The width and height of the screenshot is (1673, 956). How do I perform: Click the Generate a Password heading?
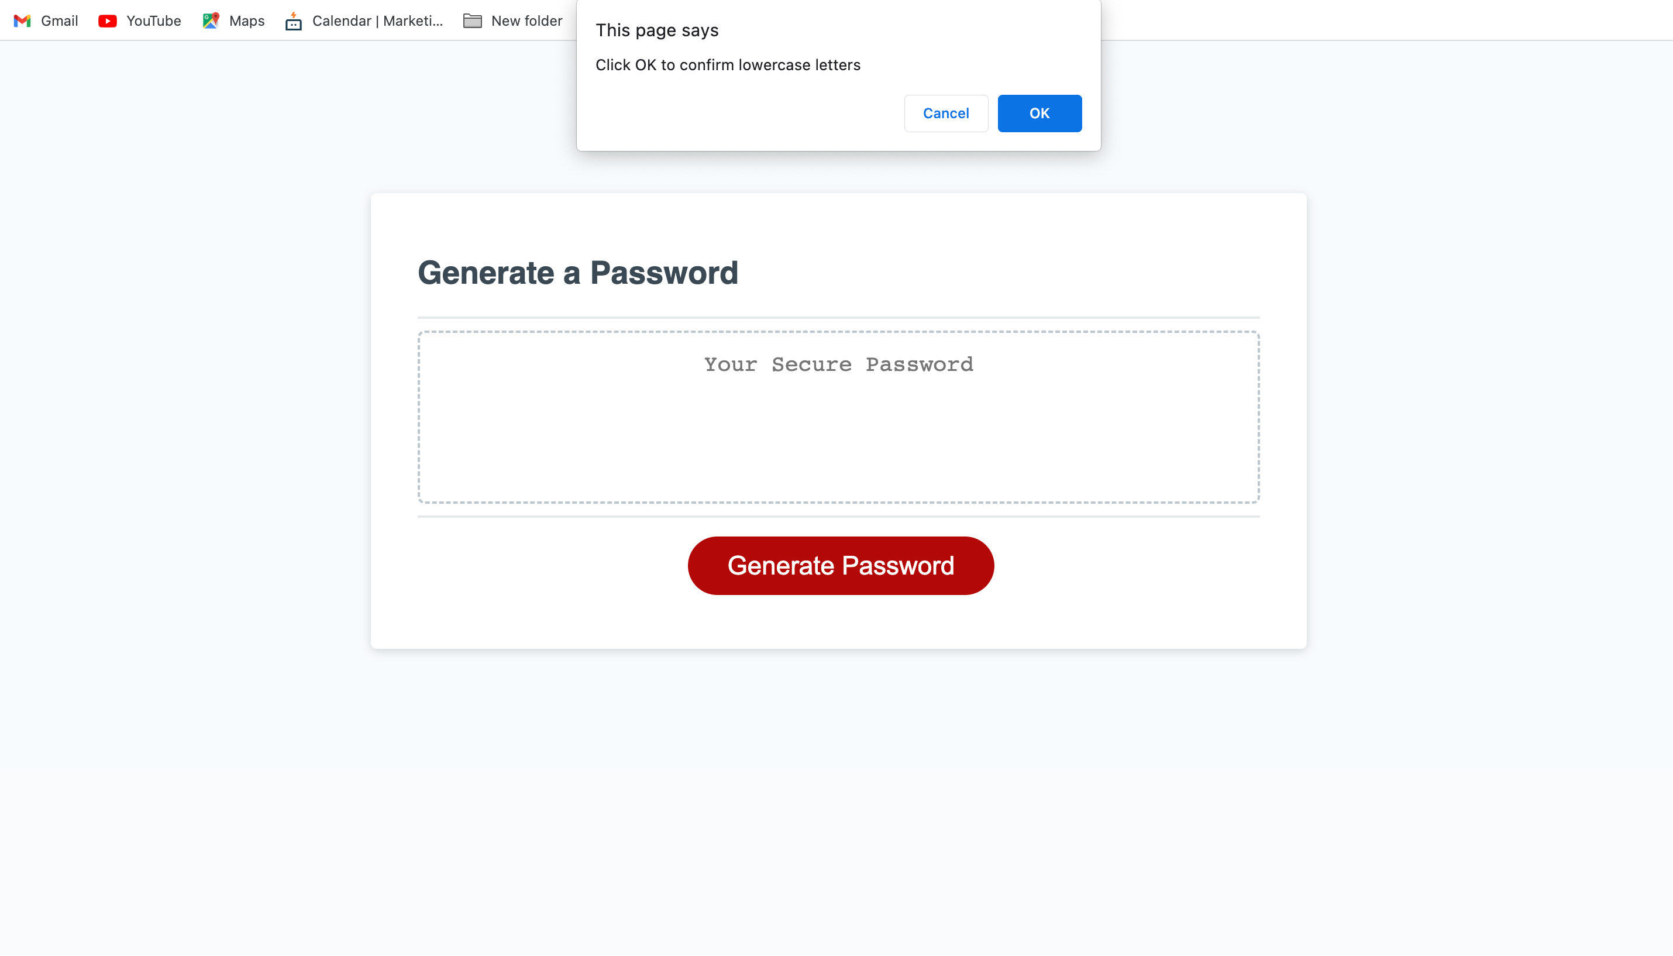pos(578,272)
